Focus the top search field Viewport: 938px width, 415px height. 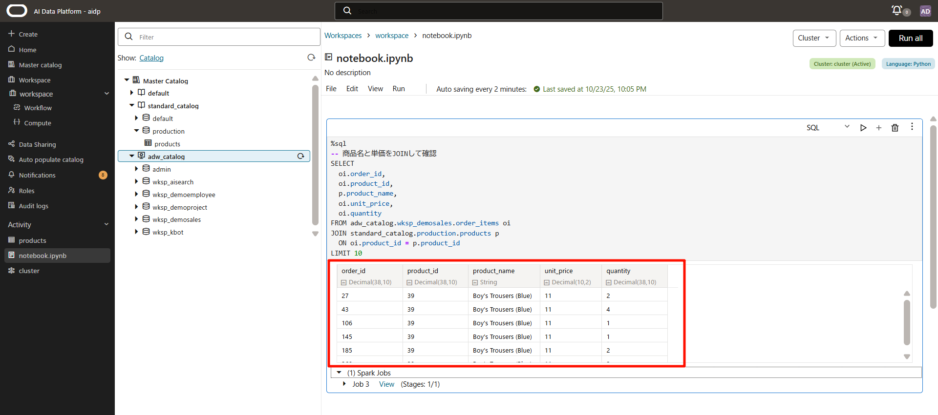tap(498, 11)
